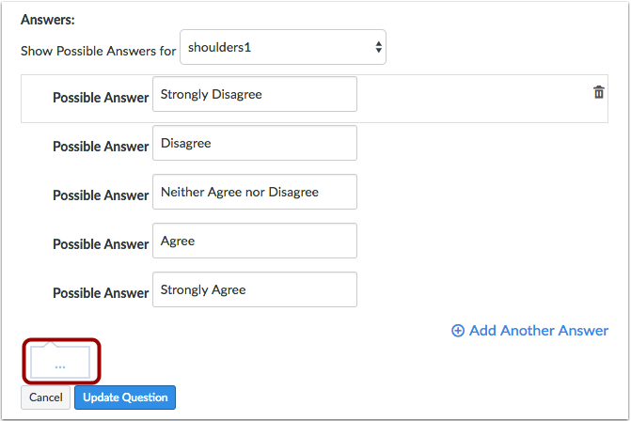Viewport: 631px width, 421px height.
Task: Open the shoulders1 answers dropdown
Action: point(283,47)
